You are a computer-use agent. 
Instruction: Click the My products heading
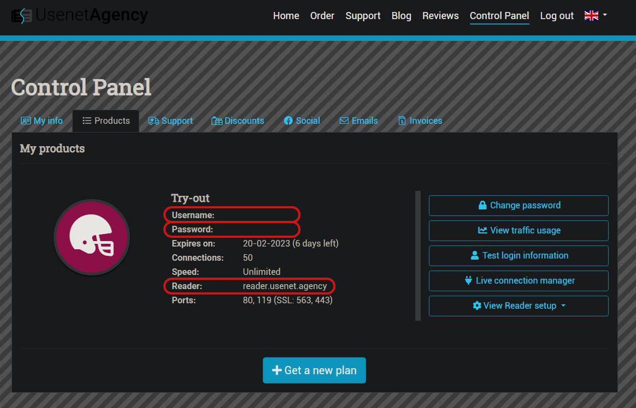(x=52, y=148)
